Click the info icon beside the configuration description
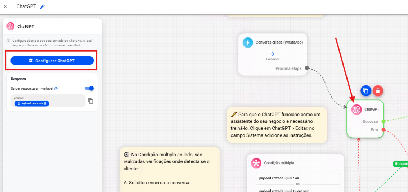Image resolution: width=408 pixels, height=192 pixels. pos(9,41)
